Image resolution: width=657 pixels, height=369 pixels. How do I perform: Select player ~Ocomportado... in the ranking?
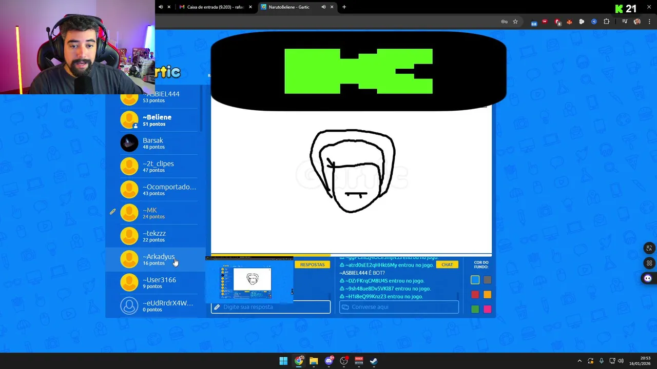pyautogui.click(x=159, y=190)
